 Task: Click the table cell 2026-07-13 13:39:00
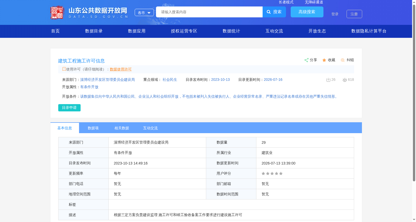coord(278,163)
